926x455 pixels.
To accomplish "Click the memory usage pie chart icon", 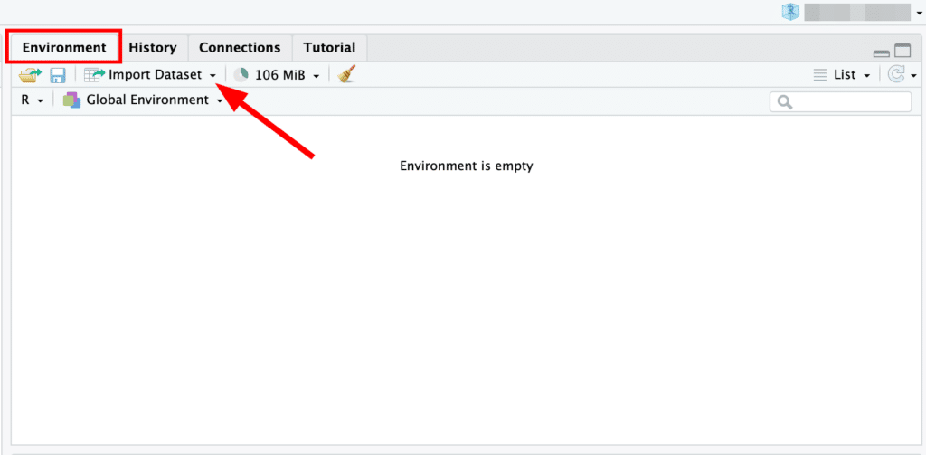I will click(x=241, y=75).
